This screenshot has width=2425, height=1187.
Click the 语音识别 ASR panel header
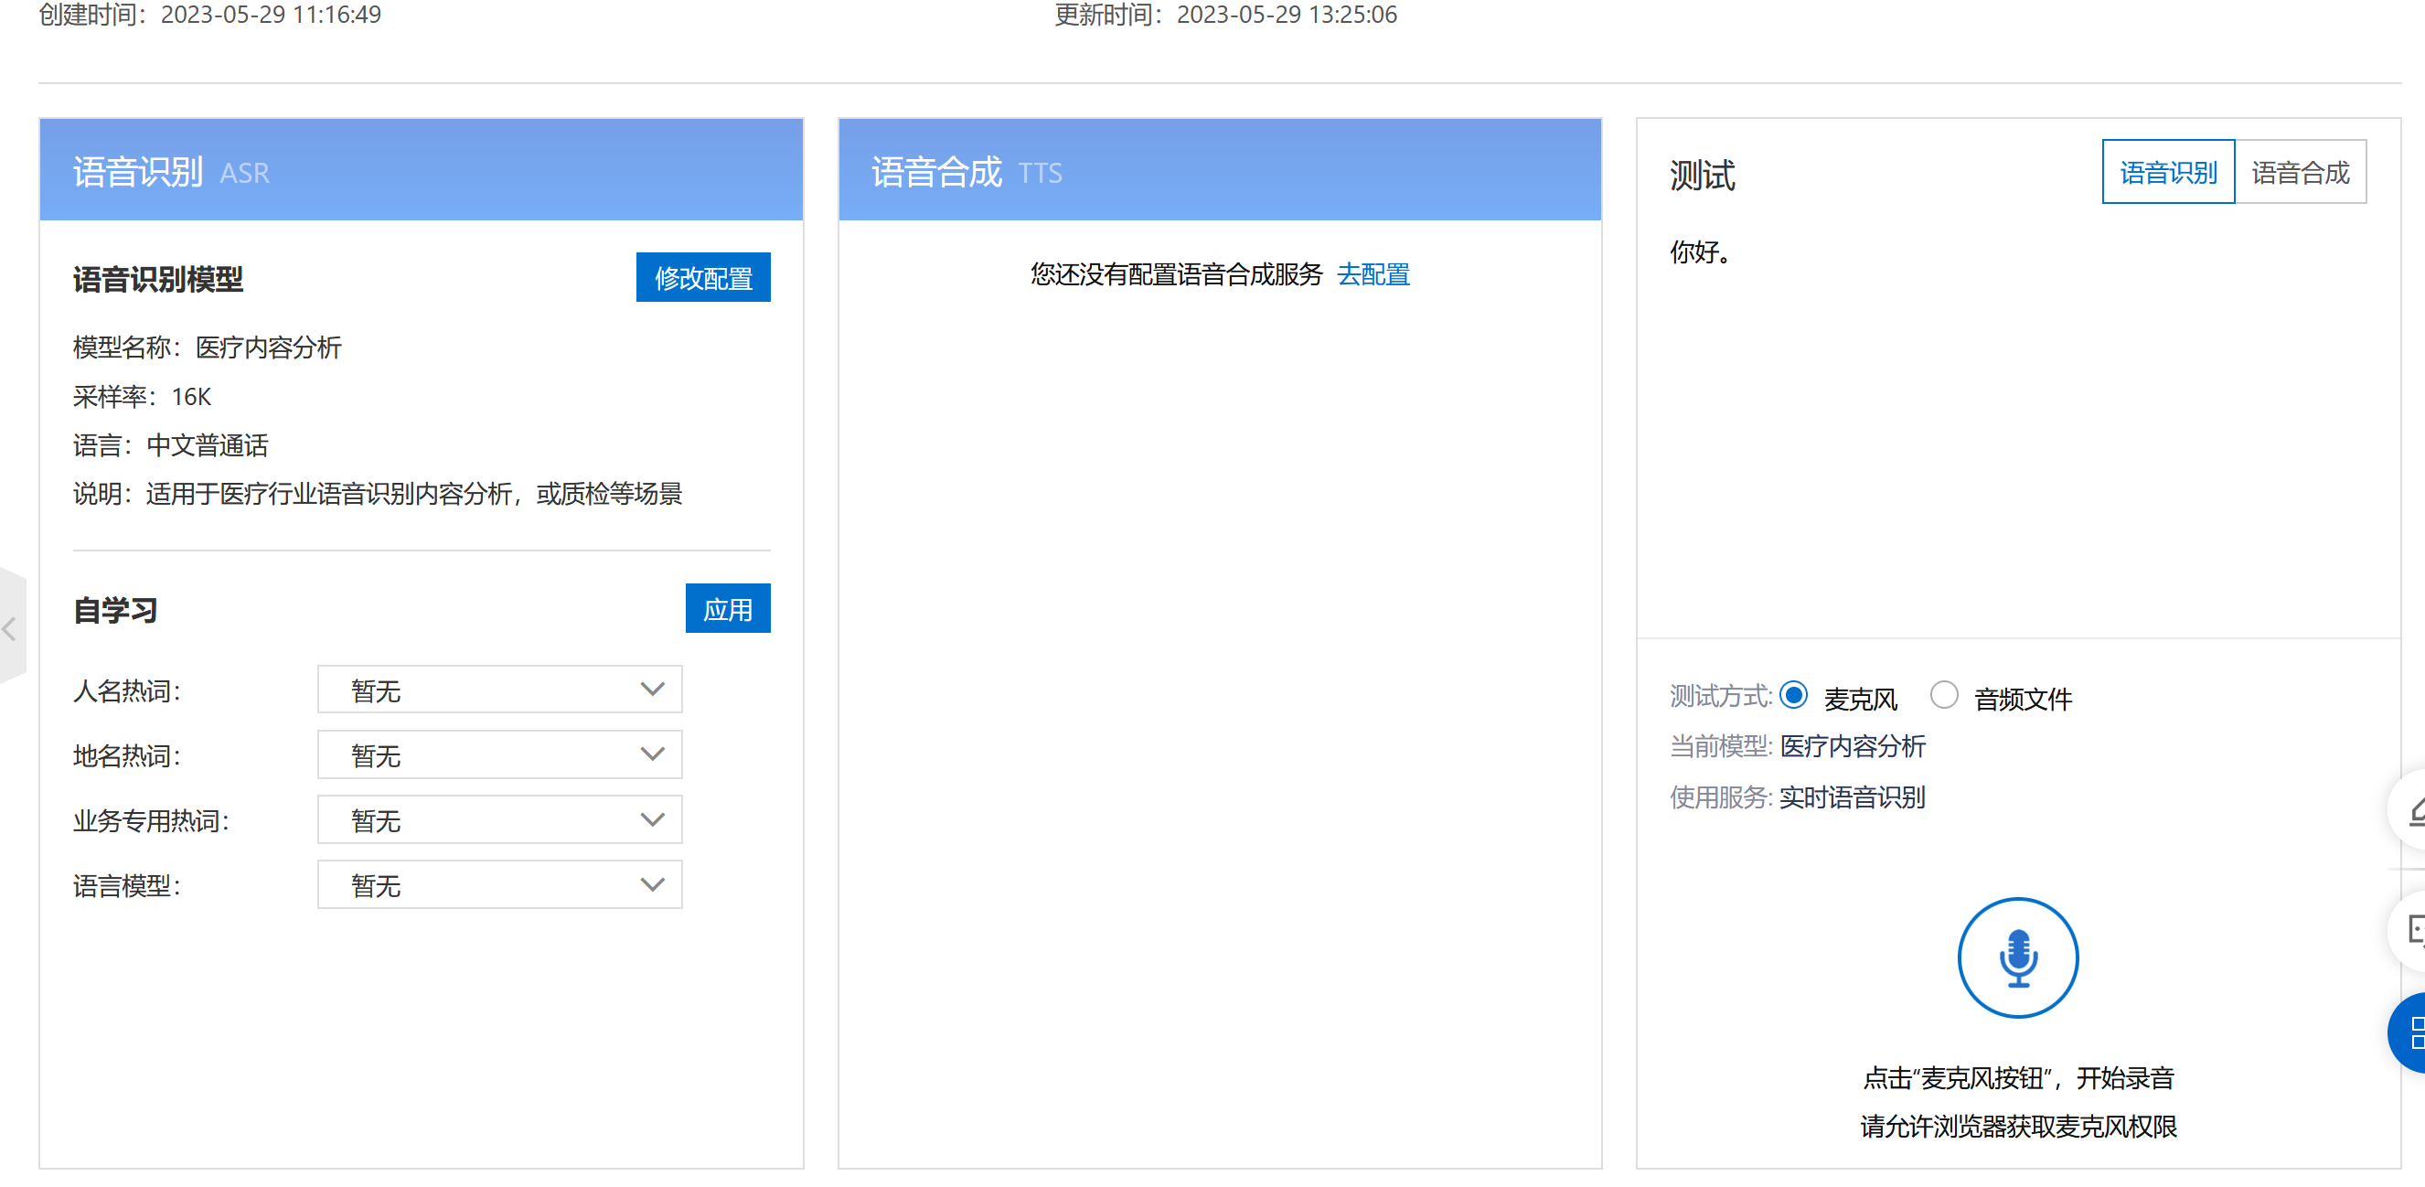421,171
